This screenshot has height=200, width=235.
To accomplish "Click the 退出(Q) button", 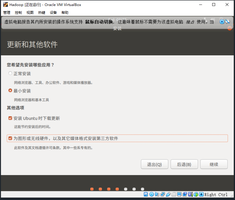I will click(154, 164).
